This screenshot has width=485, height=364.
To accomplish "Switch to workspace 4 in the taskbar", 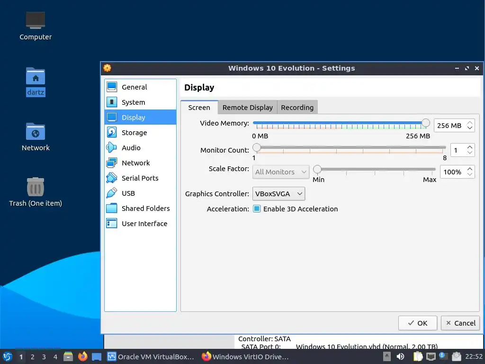I will [x=55, y=357].
